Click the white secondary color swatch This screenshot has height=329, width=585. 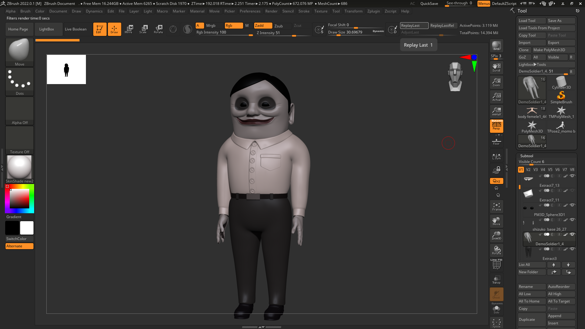(27, 228)
